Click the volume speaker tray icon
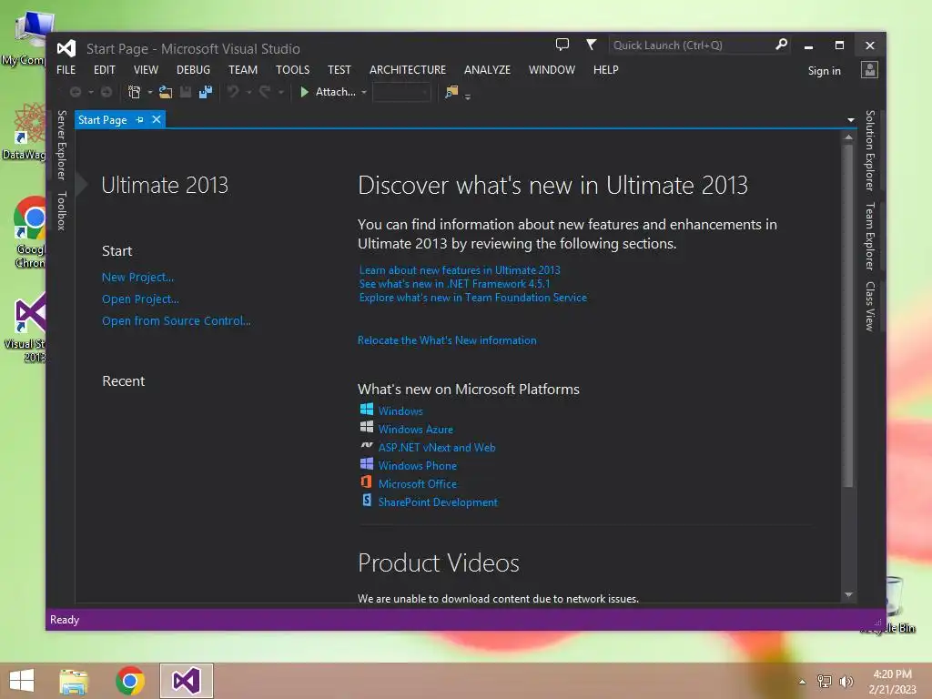Image resolution: width=932 pixels, height=699 pixels. point(846,681)
